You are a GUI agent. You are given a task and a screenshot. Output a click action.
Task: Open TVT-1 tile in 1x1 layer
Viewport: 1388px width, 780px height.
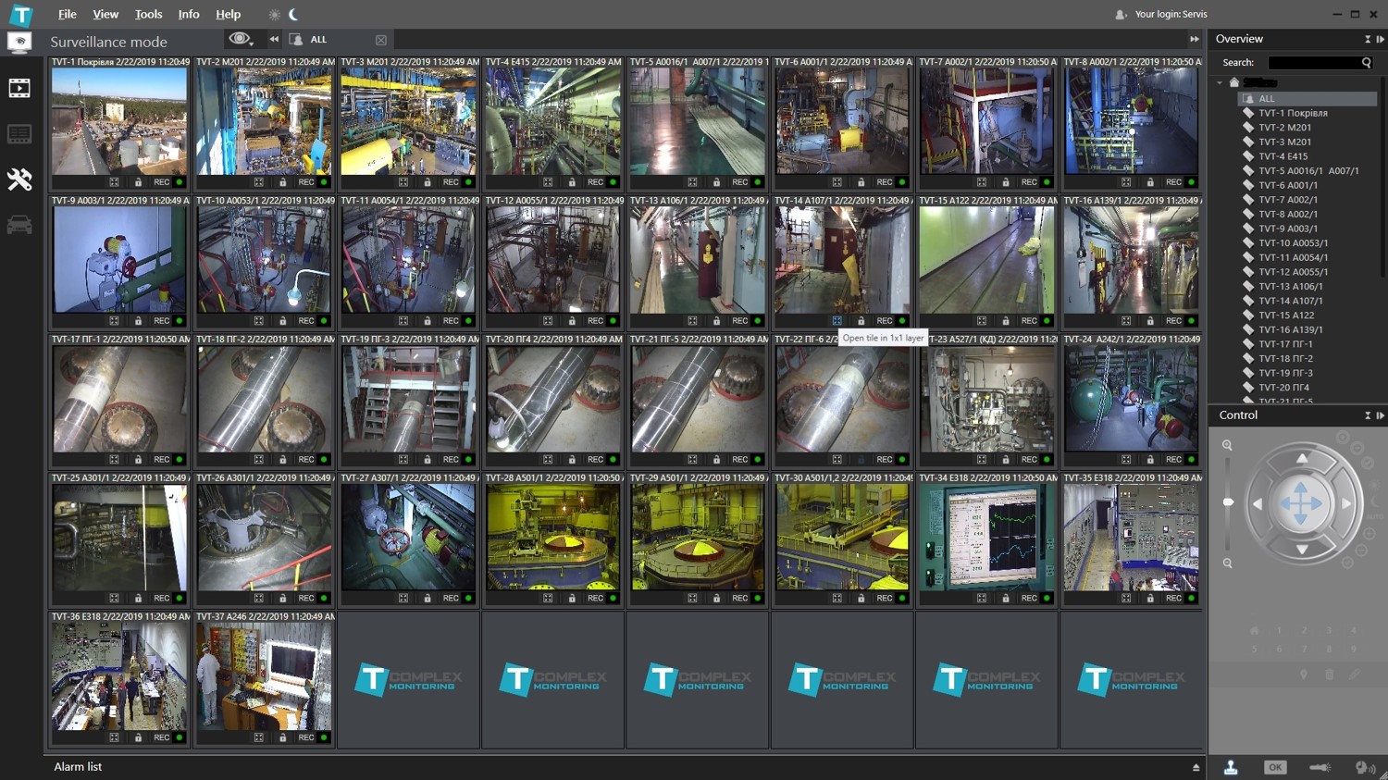114,182
